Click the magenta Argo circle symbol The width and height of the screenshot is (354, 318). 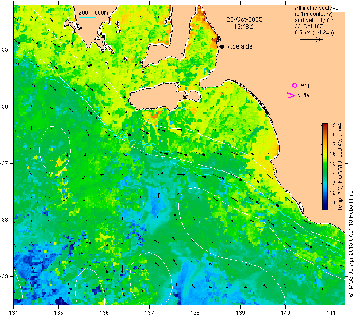click(x=295, y=85)
